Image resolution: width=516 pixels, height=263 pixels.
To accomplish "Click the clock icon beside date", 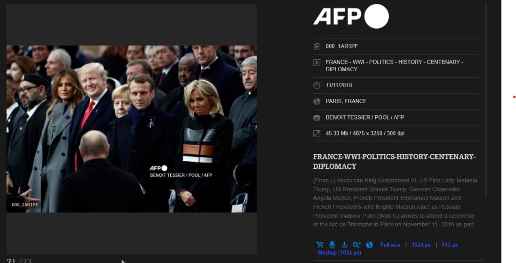I will 317,85.
